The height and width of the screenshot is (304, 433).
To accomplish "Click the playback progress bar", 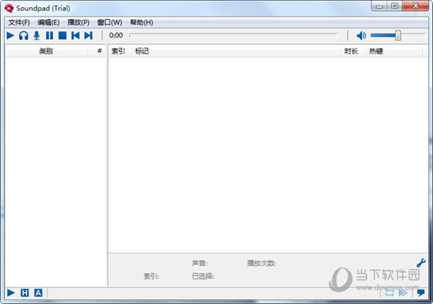I will click(233, 35).
